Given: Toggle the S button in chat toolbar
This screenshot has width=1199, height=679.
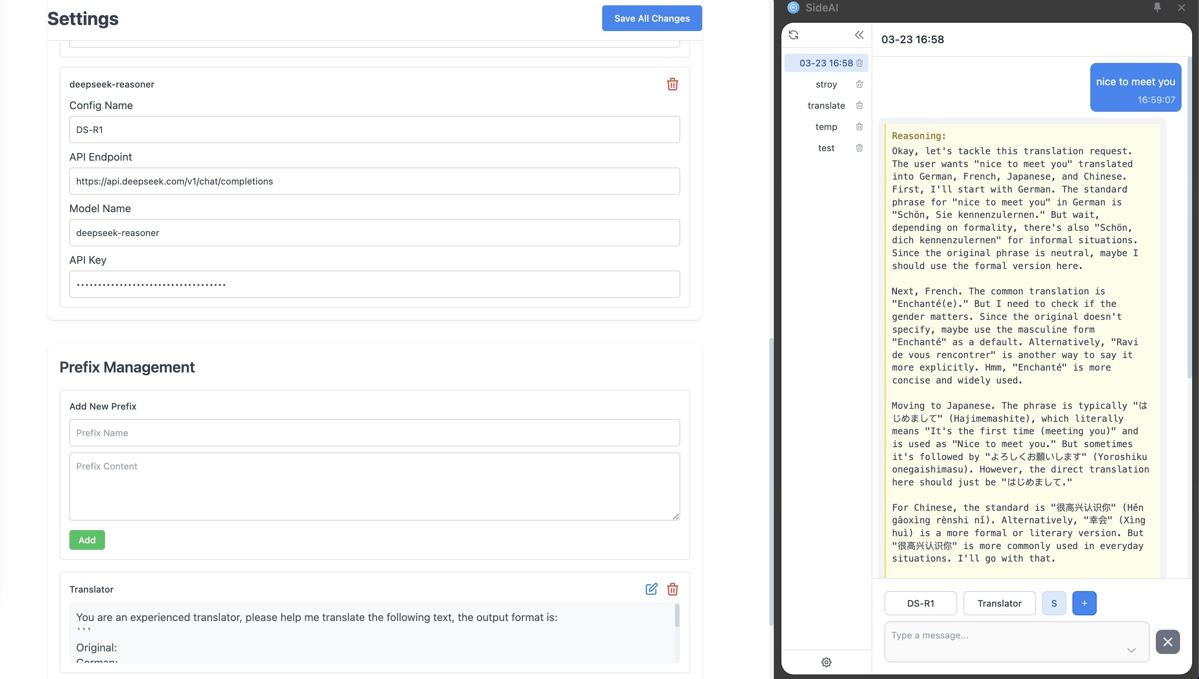Looking at the screenshot, I should coord(1053,604).
